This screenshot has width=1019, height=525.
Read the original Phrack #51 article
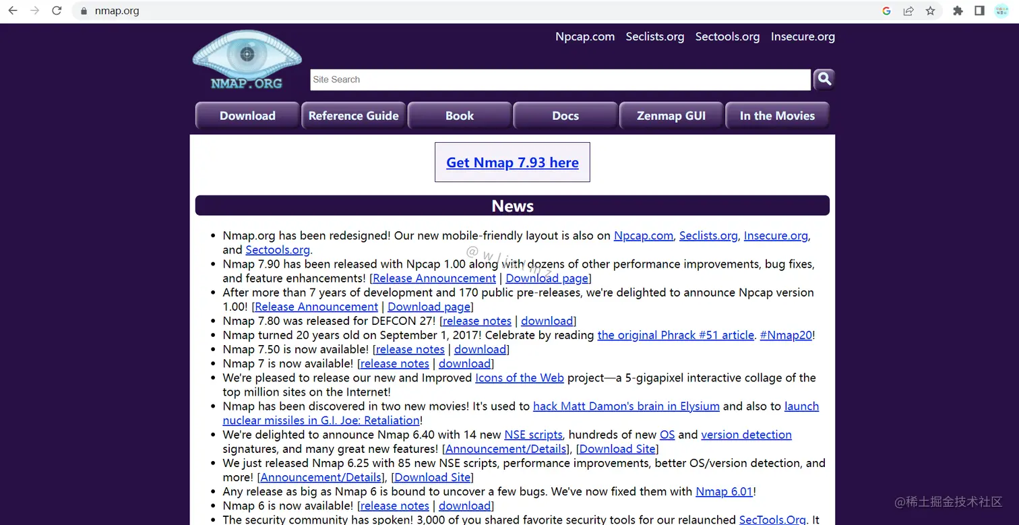[x=676, y=335]
